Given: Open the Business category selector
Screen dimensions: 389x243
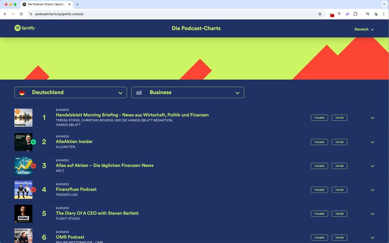Looking at the screenshot, I should click(x=188, y=92).
